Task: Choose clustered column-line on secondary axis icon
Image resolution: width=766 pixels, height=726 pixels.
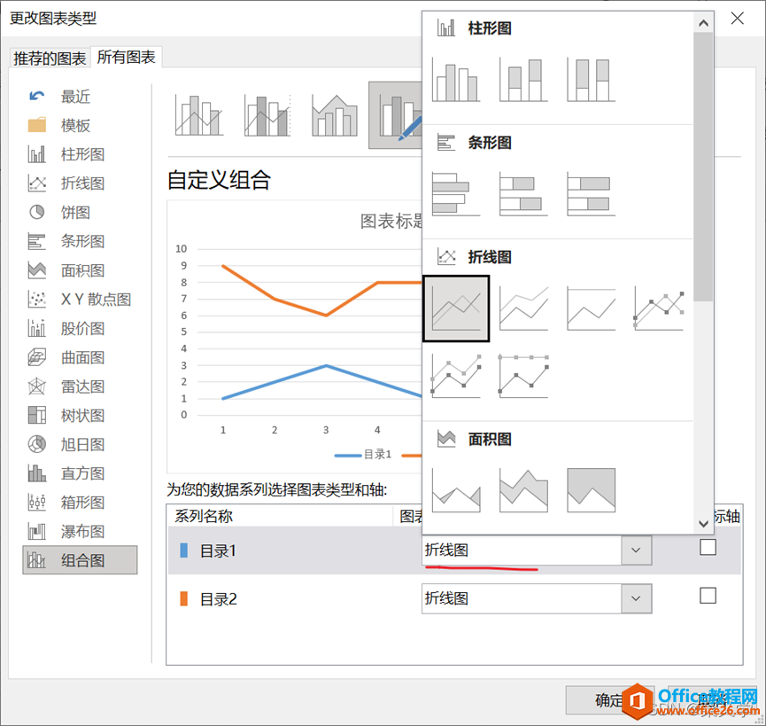Action: click(x=267, y=115)
